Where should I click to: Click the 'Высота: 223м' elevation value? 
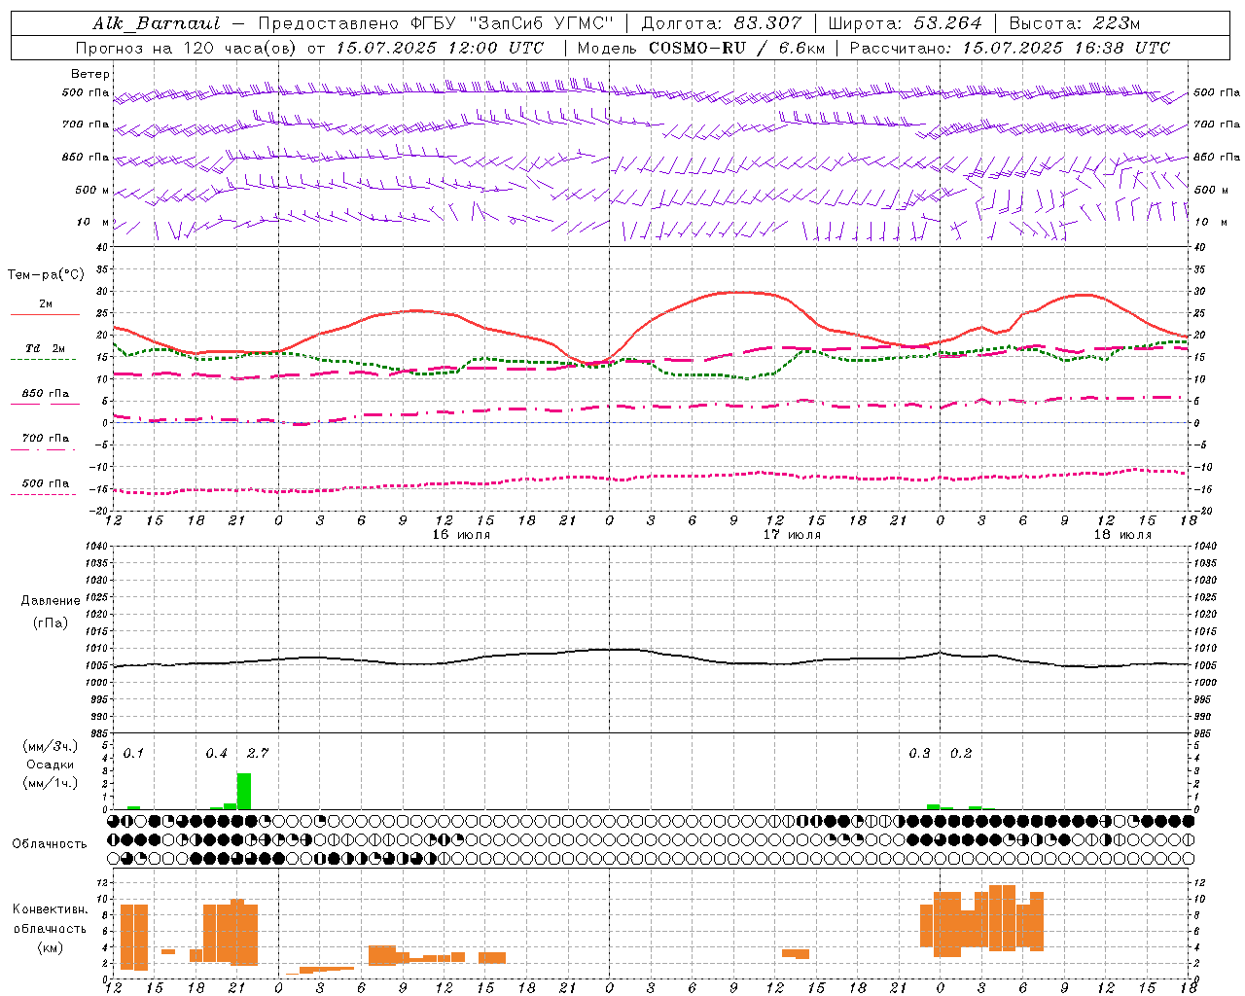1075,23
